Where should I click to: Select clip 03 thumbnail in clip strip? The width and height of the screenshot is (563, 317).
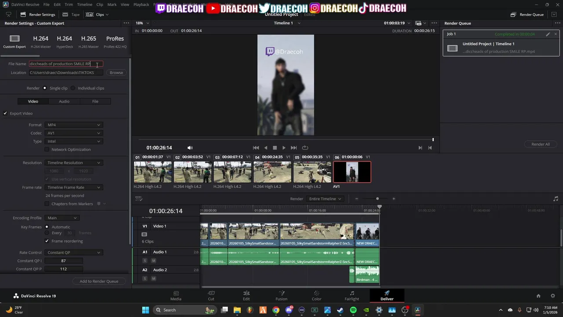[232, 172]
